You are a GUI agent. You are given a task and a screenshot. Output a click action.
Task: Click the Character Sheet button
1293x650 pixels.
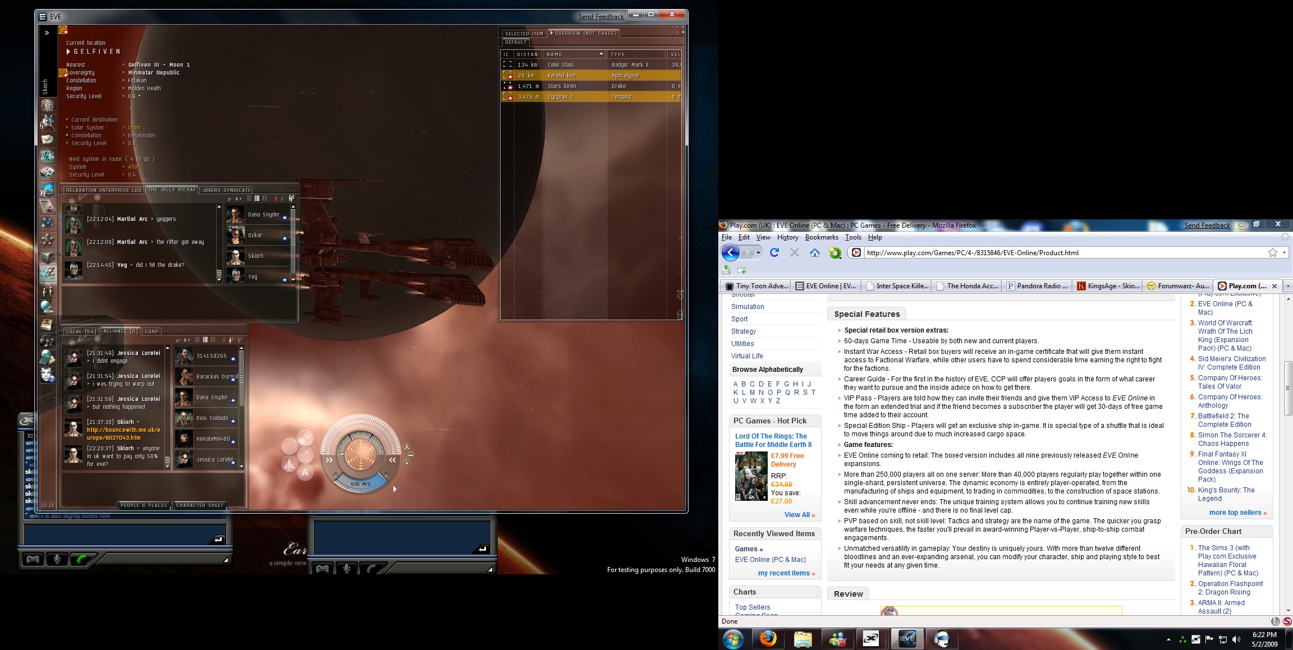[x=200, y=505]
